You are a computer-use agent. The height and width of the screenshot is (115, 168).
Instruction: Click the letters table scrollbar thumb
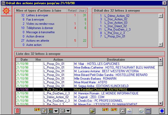coord(161,64)
